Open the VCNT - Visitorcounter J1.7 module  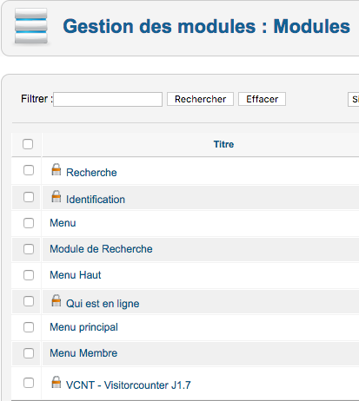click(129, 385)
